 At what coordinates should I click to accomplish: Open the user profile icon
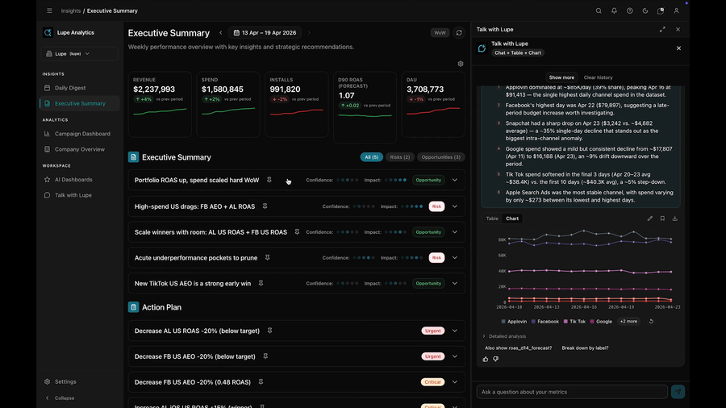[676, 10]
